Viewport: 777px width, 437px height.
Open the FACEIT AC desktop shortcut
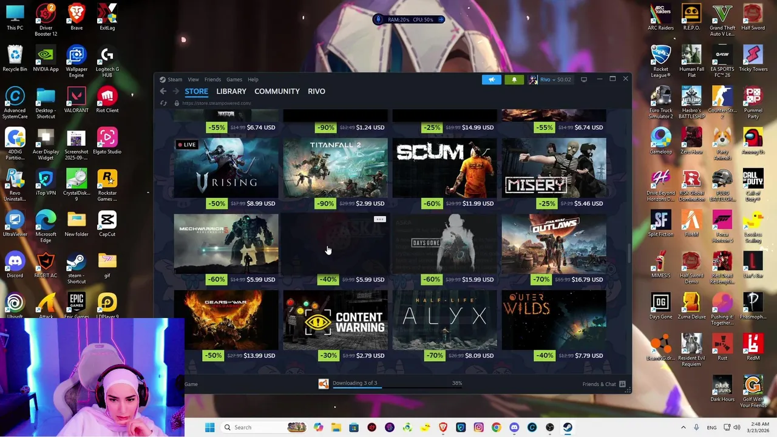(46, 265)
